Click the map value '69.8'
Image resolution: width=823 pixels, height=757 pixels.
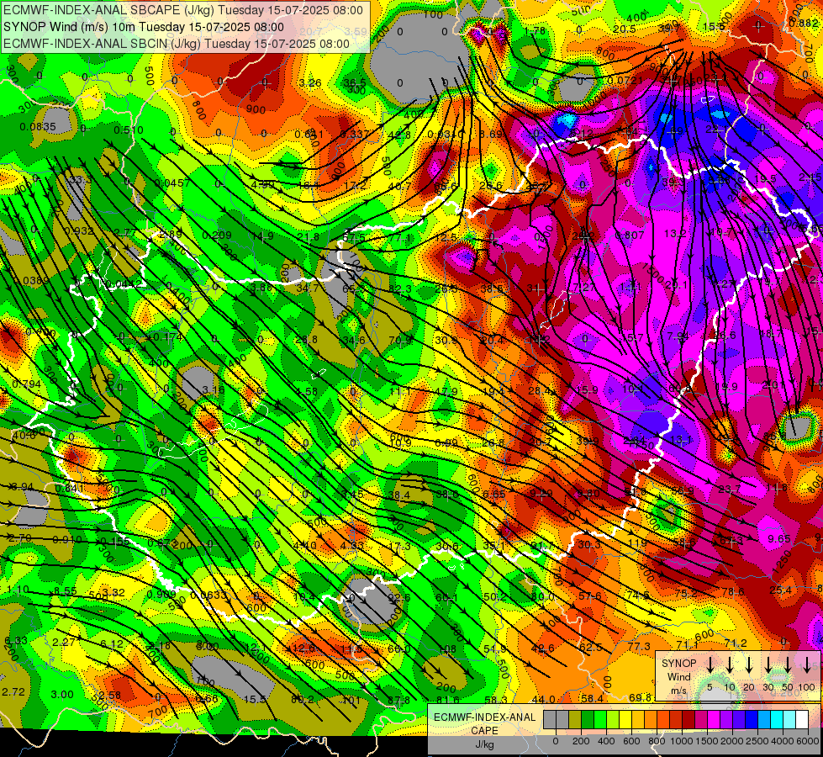[x=641, y=697]
